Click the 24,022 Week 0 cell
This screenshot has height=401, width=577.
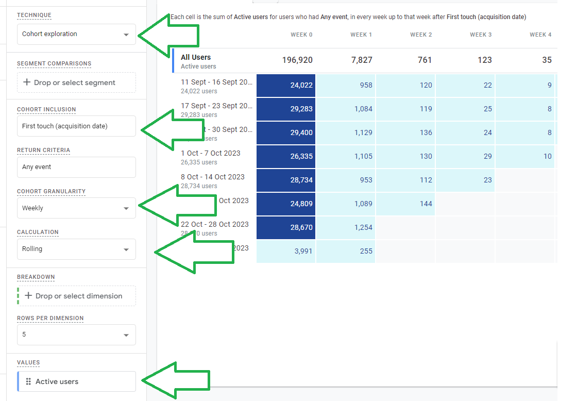click(x=286, y=86)
